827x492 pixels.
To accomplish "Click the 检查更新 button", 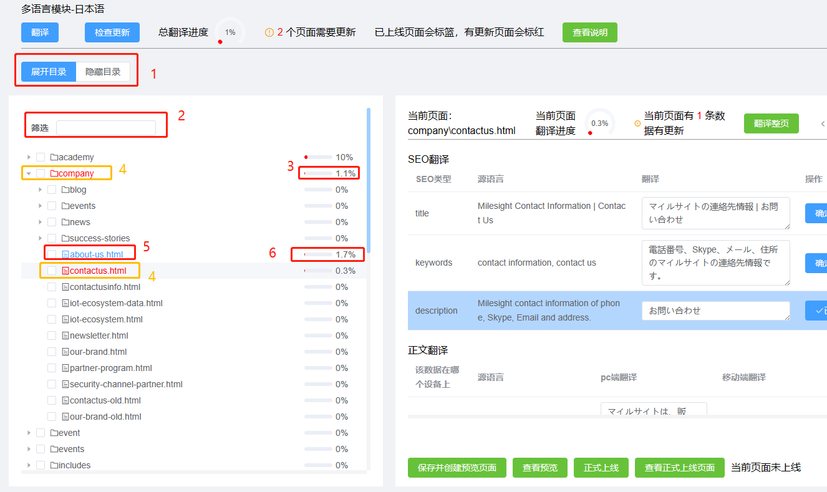I will [x=112, y=32].
